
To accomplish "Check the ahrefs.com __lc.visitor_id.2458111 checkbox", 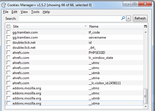I will pos(9,83).
